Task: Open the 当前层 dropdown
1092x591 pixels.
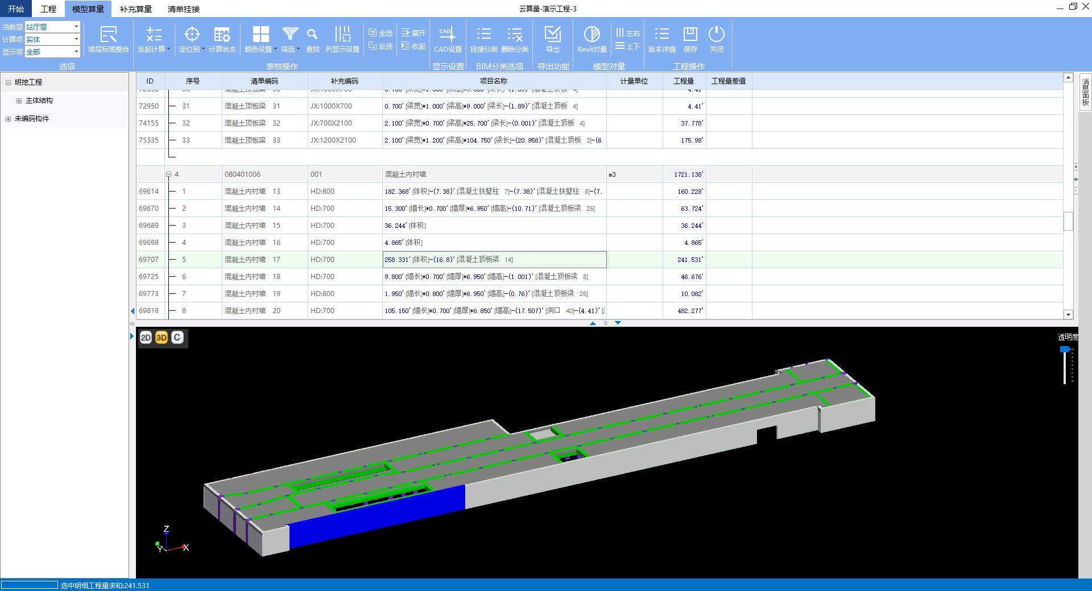Action: (x=76, y=27)
